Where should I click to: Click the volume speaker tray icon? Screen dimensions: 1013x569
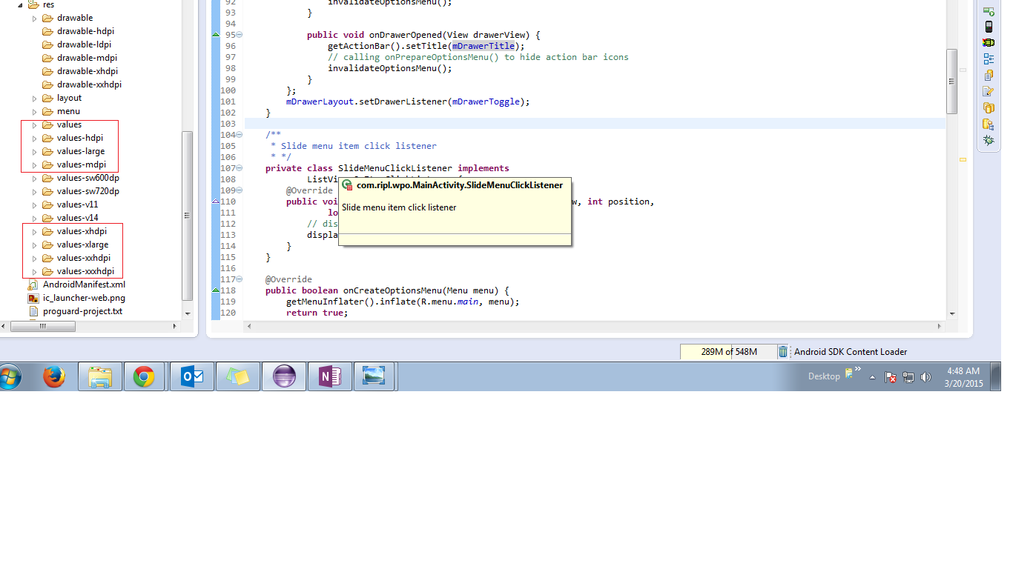(x=925, y=377)
